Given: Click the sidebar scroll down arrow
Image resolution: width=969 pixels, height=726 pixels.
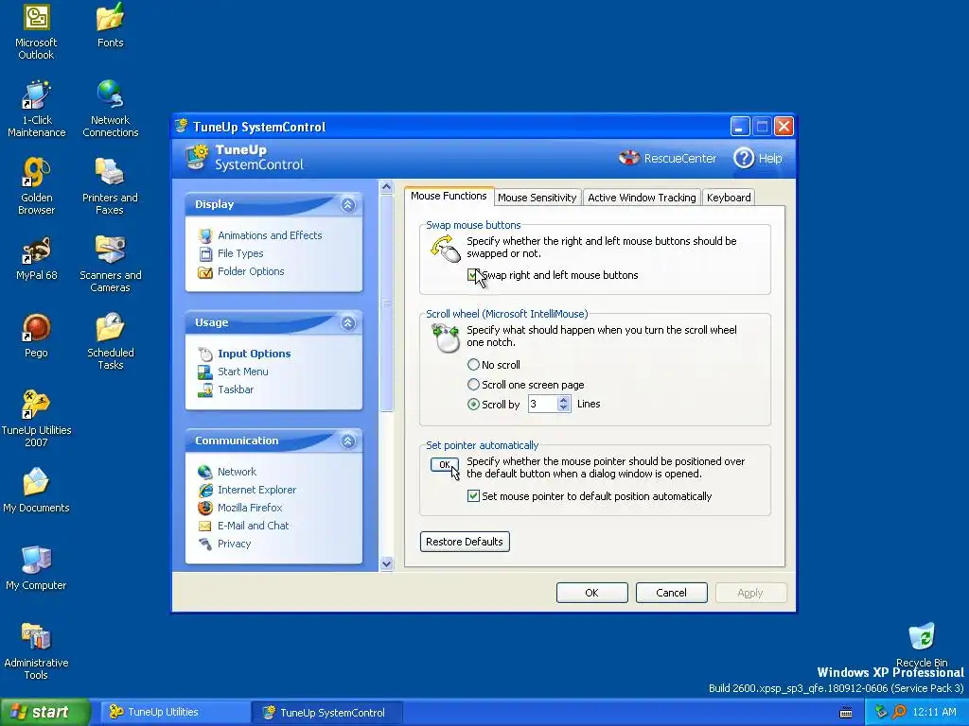Looking at the screenshot, I should 386,563.
